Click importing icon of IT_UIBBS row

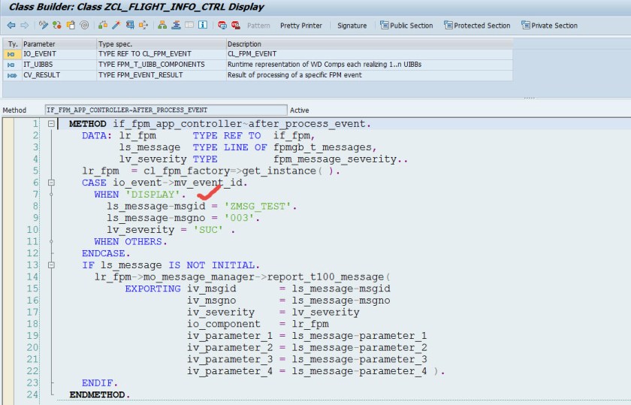[x=11, y=65]
